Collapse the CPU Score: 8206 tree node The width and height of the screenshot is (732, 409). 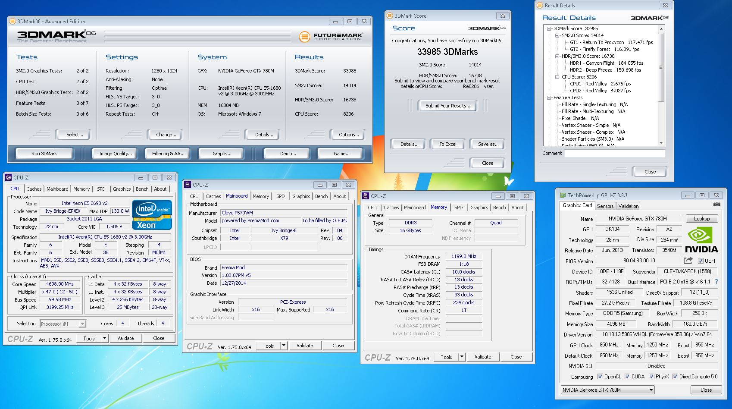point(557,77)
